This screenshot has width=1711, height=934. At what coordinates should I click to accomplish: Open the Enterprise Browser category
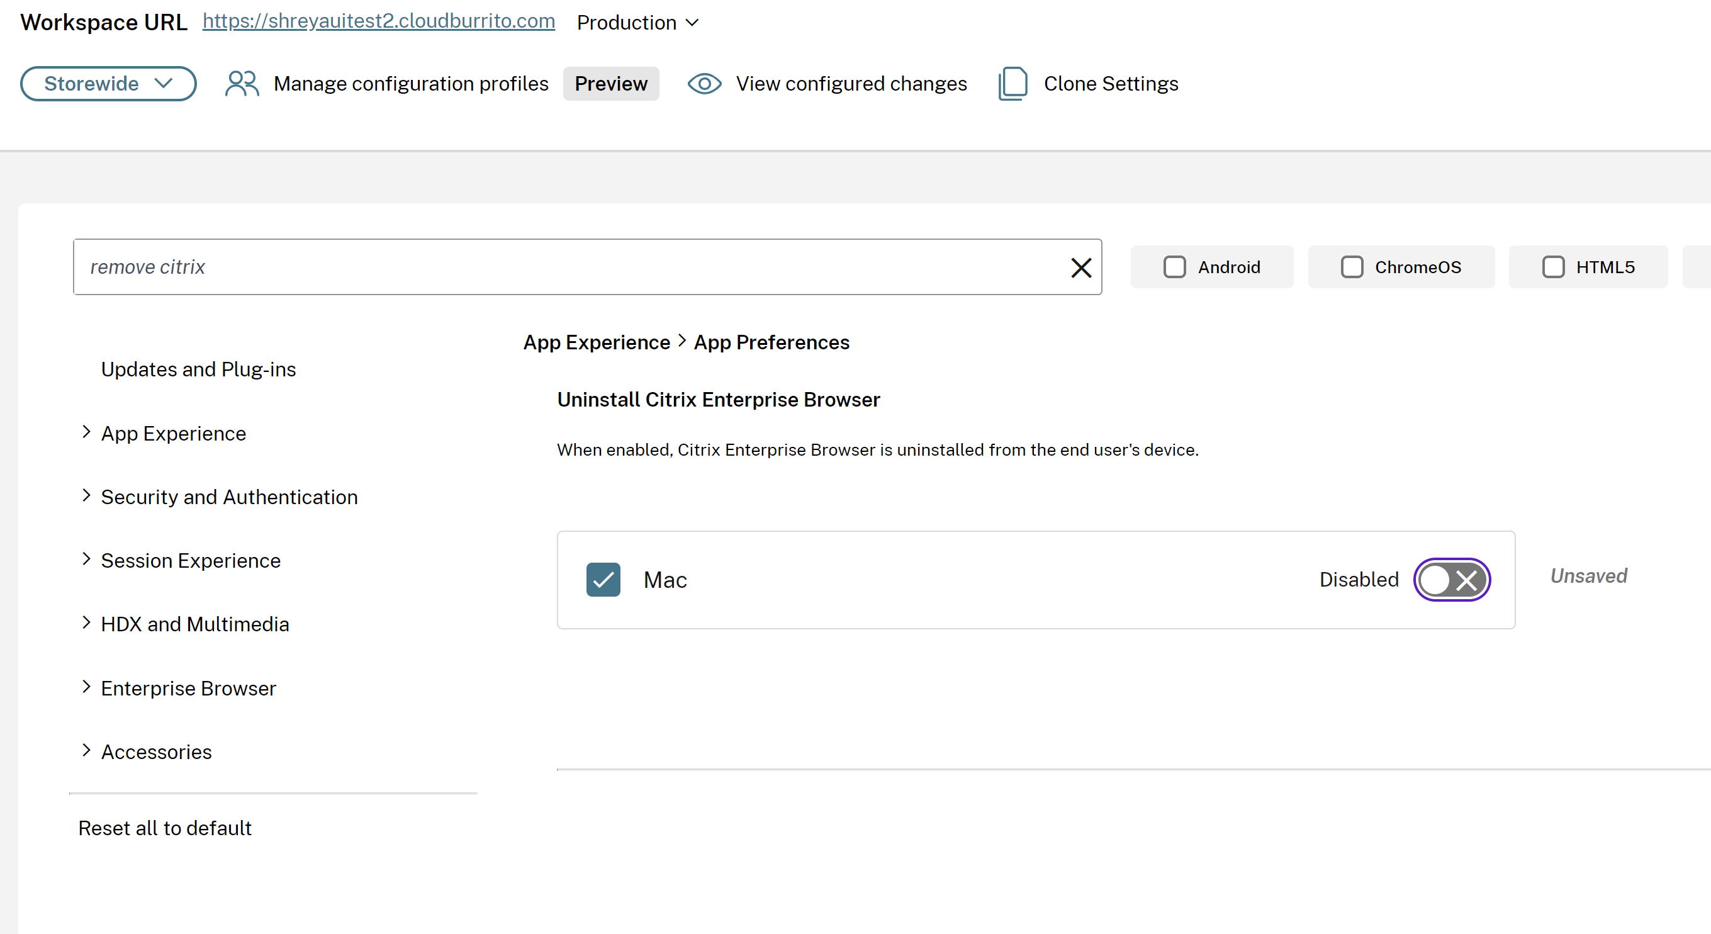(188, 688)
